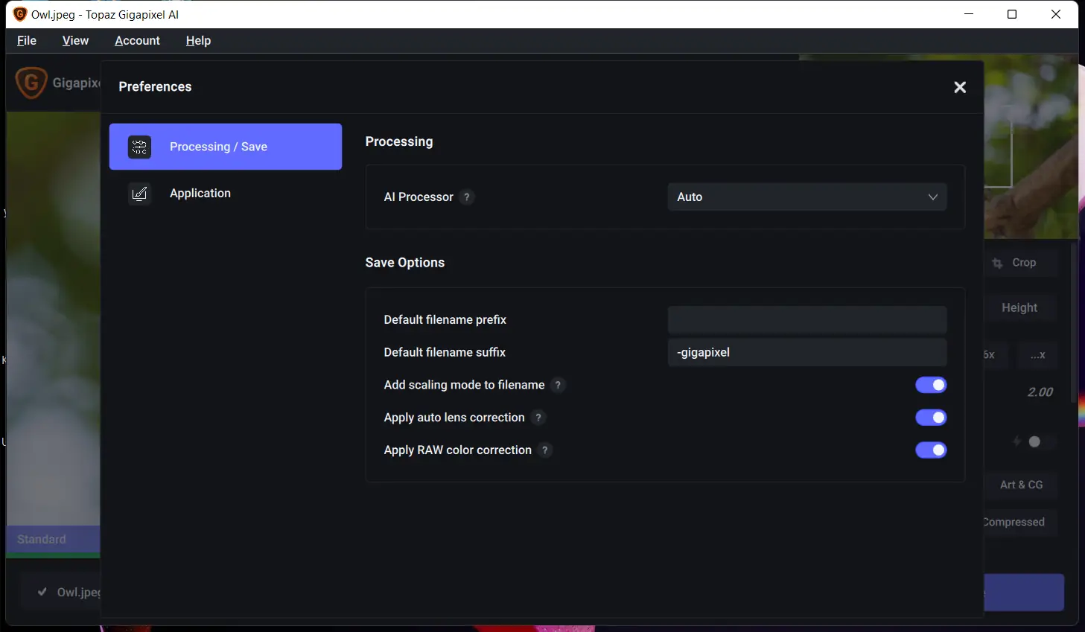Viewport: 1085px width, 632px height.
Task: Open the AI Processor dropdown set to Auto
Action: coord(807,197)
